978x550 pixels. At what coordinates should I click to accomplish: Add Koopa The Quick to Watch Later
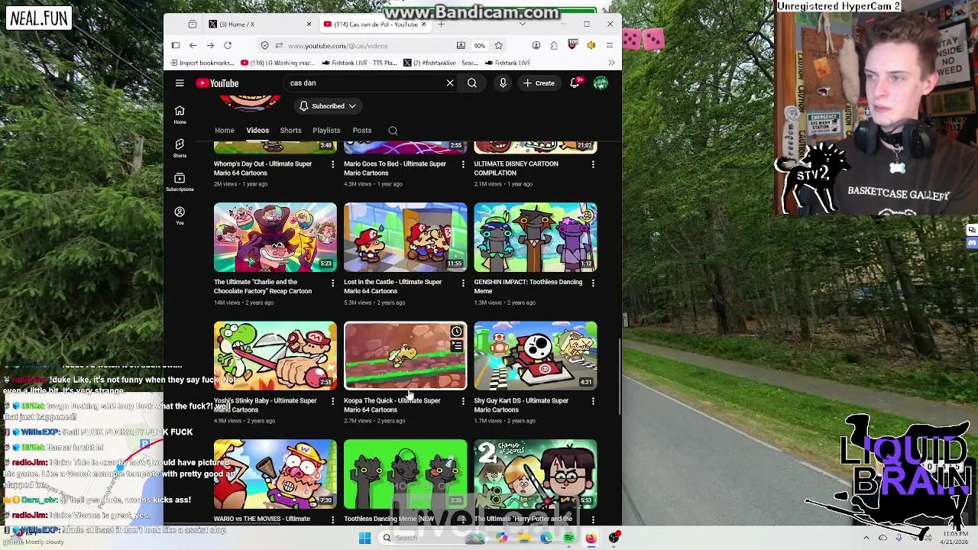(x=456, y=332)
